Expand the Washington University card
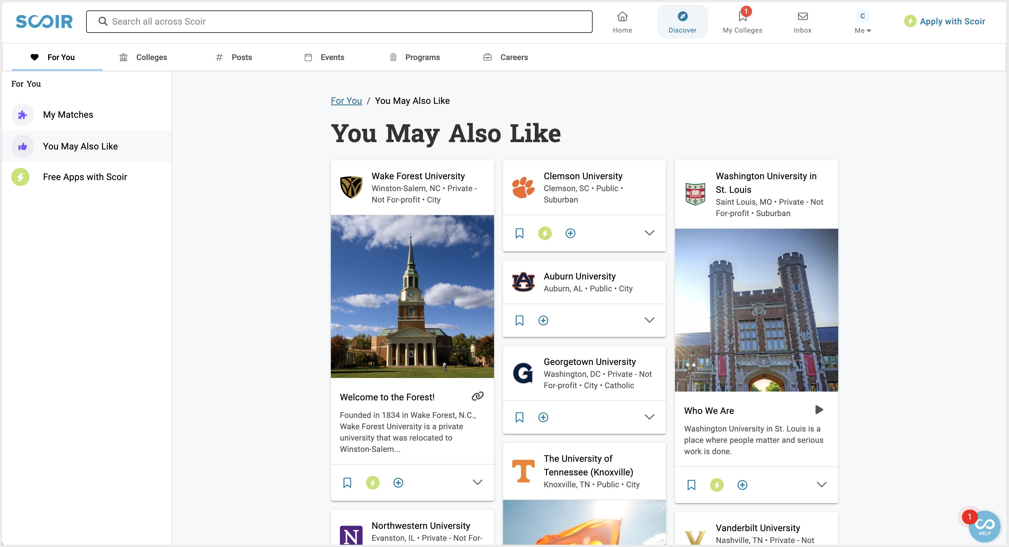Image resolution: width=1009 pixels, height=547 pixels. point(821,485)
